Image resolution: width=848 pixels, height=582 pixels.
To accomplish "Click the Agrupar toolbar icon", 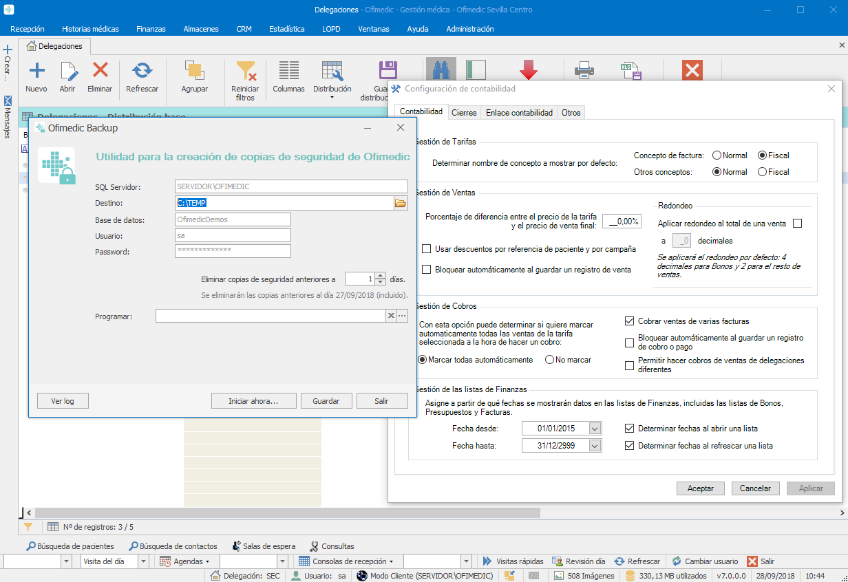I will pos(194,71).
